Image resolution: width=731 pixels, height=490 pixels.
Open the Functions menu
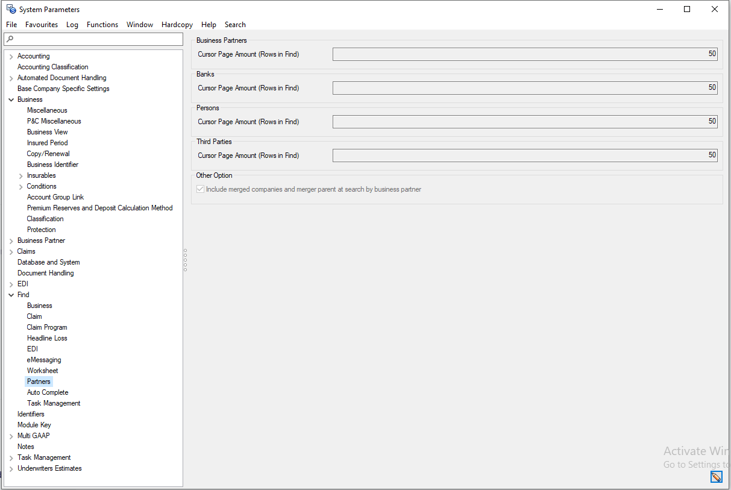[x=102, y=25]
